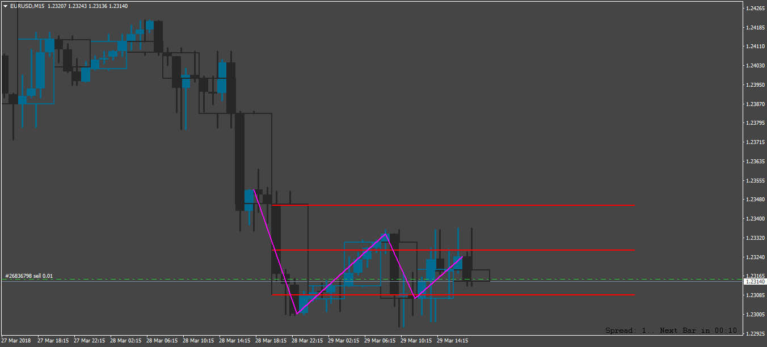Click the 29 Mar 14:15 time label
Screen dimensions: 767x347
(452, 341)
